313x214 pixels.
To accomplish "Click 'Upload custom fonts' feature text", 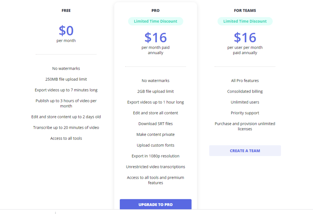I will coord(156,145).
